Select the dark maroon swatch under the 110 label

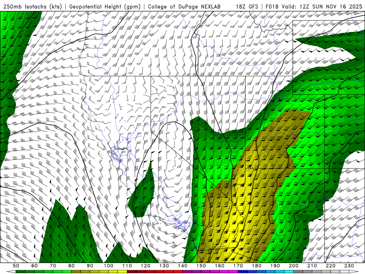coord(131,271)
